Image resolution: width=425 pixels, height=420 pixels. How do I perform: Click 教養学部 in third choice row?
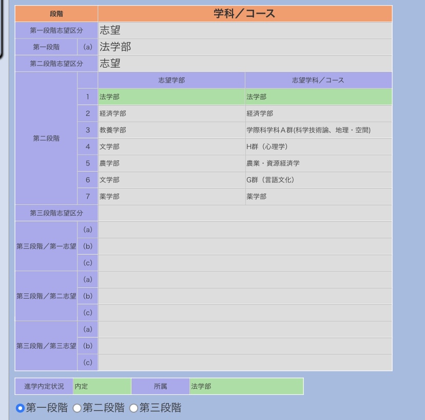pos(171,130)
